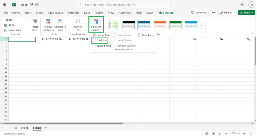Open the zoom level 100% dropdown
Viewport: 257px width, 136px height.
coord(235,133)
